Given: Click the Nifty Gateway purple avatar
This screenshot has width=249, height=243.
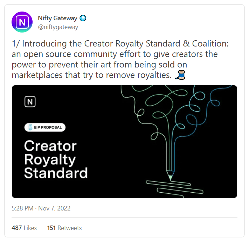Looking at the screenshot, I should pyautogui.click(x=22, y=22).
